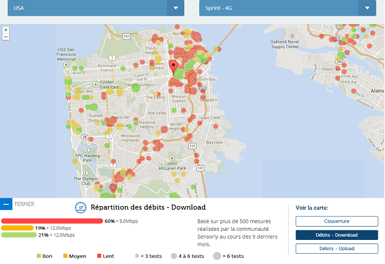
Task: Click the '21% > 12.0Mbps' value text
Action: coord(57,235)
